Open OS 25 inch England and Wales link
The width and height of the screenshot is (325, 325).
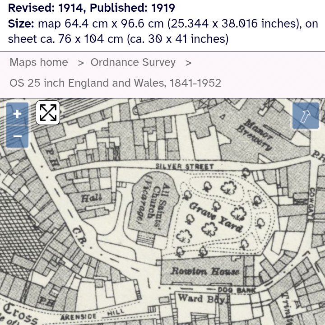point(116,83)
